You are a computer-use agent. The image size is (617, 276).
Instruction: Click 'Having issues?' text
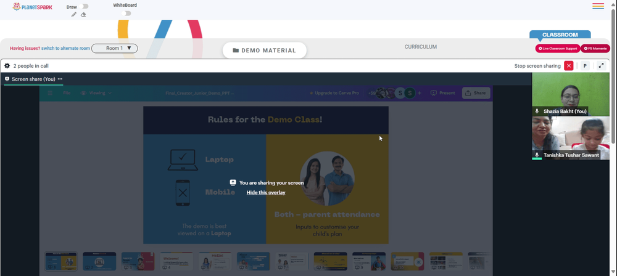(x=25, y=48)
